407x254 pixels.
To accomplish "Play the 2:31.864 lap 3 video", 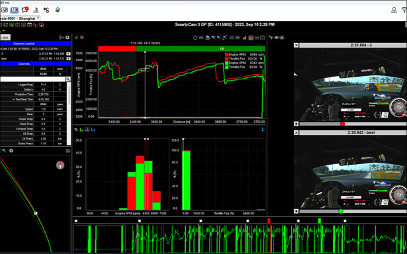I will tap(296, 124).
